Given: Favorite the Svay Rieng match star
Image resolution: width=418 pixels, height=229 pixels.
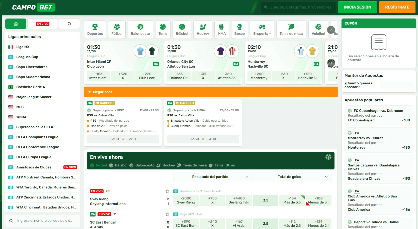Looking at the screenshot, I should 167,191.
